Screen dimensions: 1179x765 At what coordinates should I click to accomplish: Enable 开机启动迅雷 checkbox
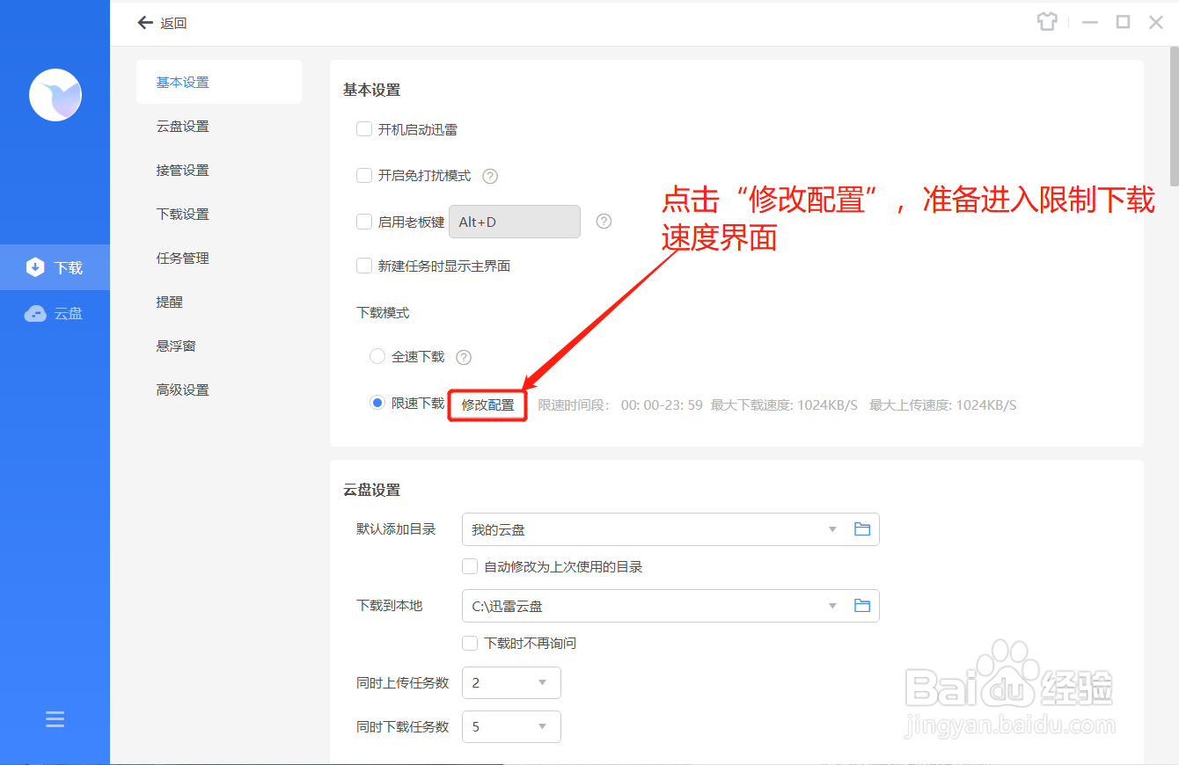pos(363,128)
